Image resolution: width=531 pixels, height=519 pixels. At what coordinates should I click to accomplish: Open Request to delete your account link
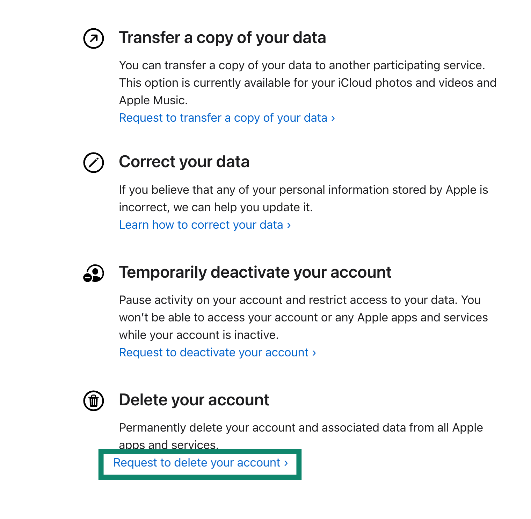(x=197, y=463)
